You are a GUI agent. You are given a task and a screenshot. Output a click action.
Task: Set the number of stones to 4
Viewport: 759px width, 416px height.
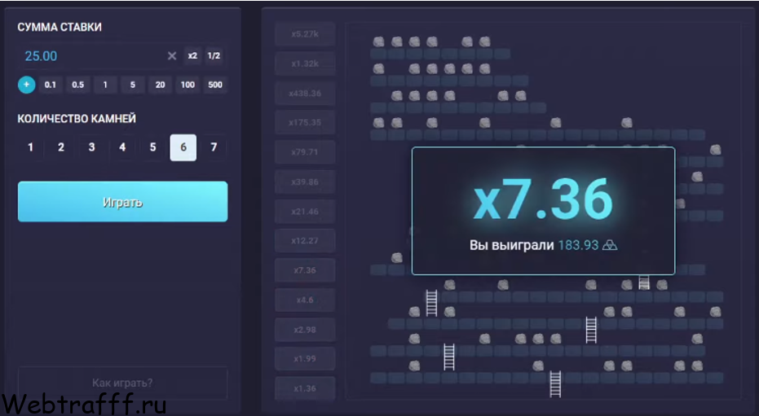122,147
